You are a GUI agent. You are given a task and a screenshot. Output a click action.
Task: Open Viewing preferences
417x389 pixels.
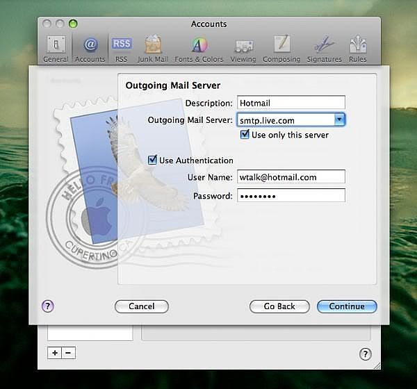243,49
